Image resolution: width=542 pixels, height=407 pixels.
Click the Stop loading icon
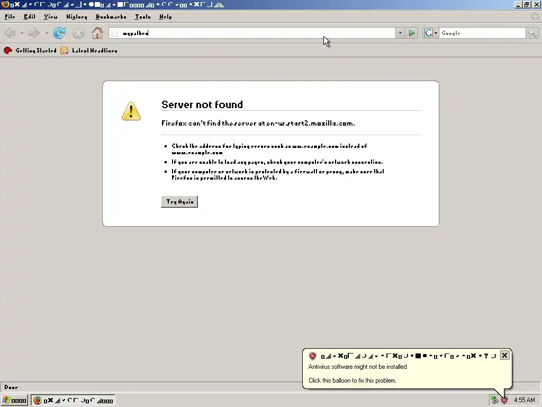[x=78, y=33]
